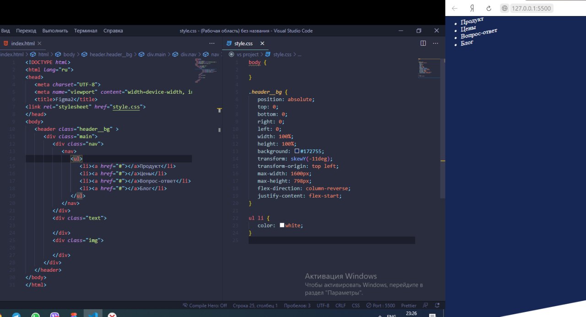Reload the page in the browser
The width and height of the screenshot is (586, 317).
pos(488,8)
